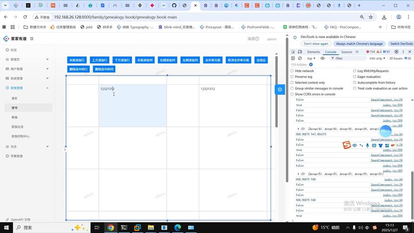
Task: Toggle the device toolbar icon in DevTools
Action: pos(300,52)
